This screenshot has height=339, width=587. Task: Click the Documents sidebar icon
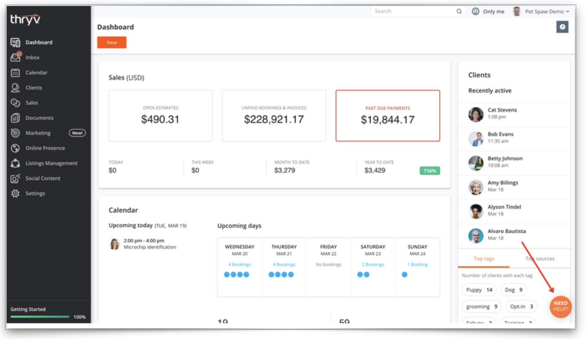click(15, 118)
